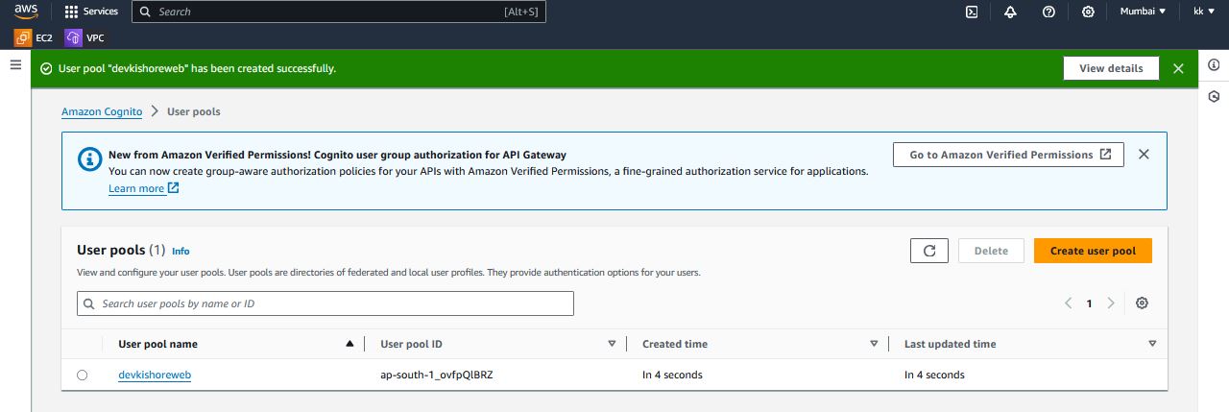The height and width of the screenshot is (412, 1229).
Task: Open the hexagon tools icon on right edge
Action: coord(1214,97)
